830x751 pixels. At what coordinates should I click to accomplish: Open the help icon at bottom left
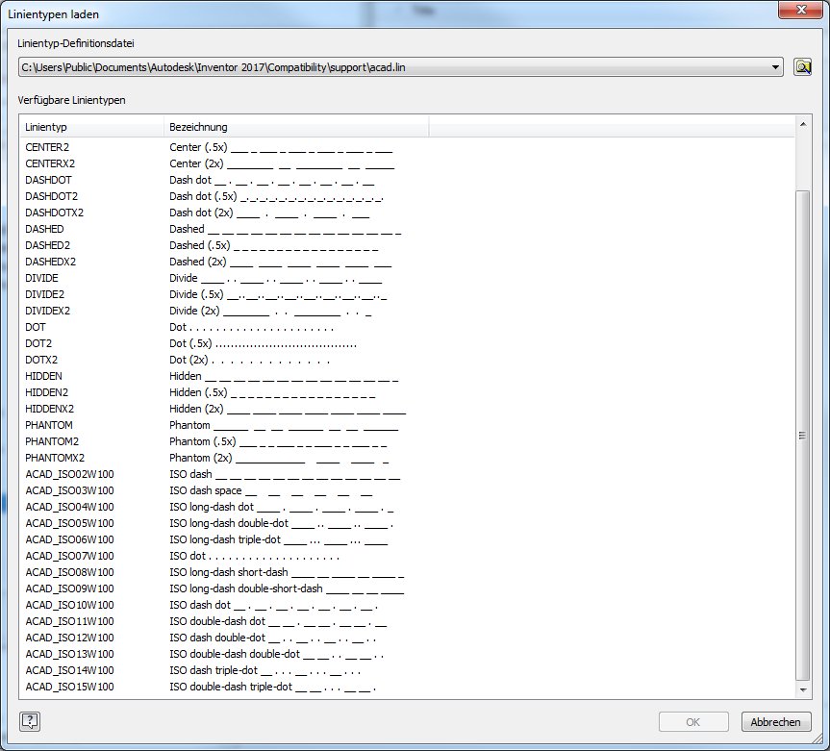(x=30, y=721)
